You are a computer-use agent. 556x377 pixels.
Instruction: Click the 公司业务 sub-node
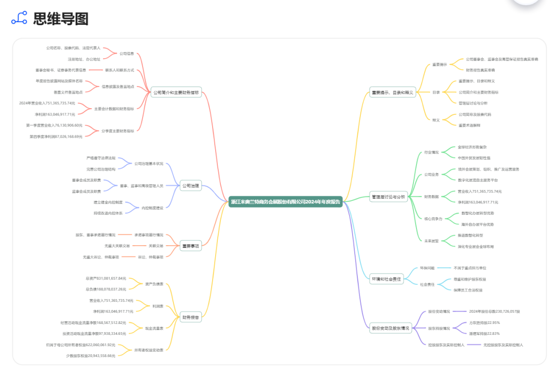click(x=431, y=175)
